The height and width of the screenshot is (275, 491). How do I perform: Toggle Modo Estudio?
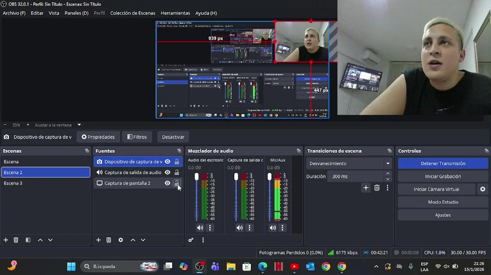point(443,202)
